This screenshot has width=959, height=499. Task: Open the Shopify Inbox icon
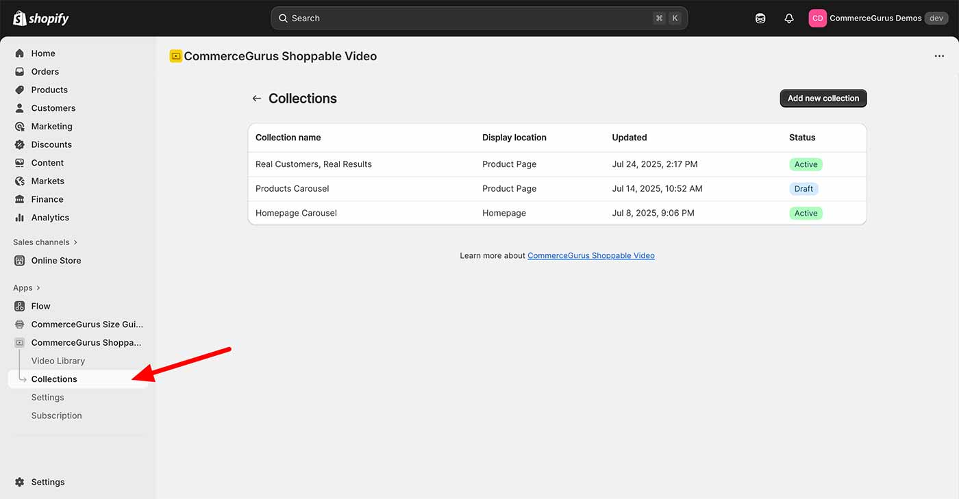[x=760, y=18]
